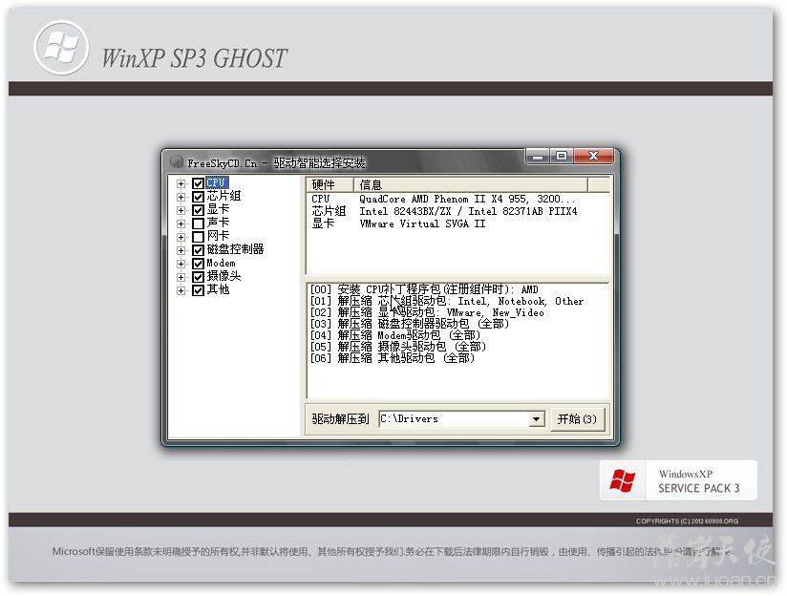Select the Intel 82443BX/ZX chipset row
Viewport: 787px width, 596px height.
tap(457, 211)
